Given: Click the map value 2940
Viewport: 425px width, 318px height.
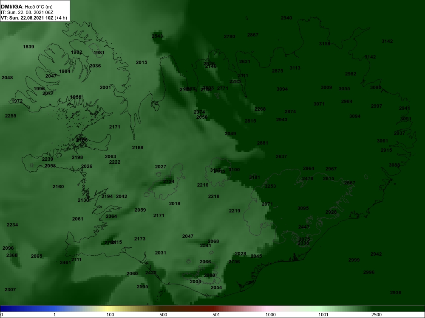Looking at the screenshot, I should (286, 18).
